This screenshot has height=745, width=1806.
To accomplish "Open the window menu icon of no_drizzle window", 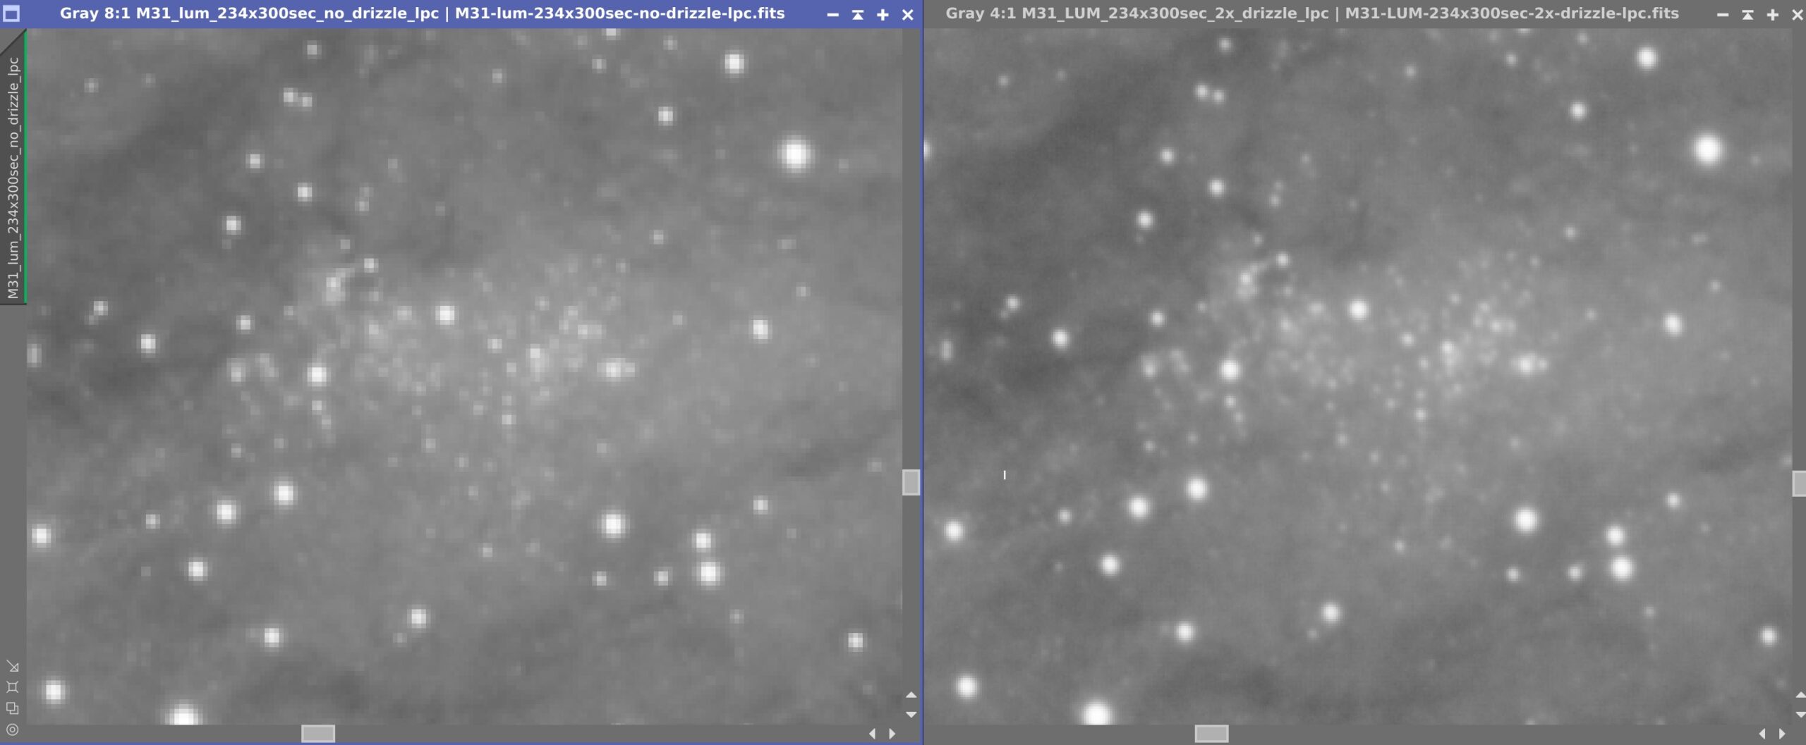I will (11, 13).
